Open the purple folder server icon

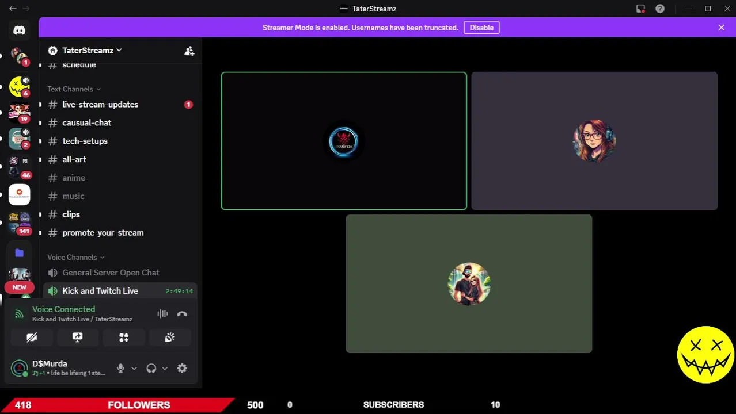[x=19, y=252]
